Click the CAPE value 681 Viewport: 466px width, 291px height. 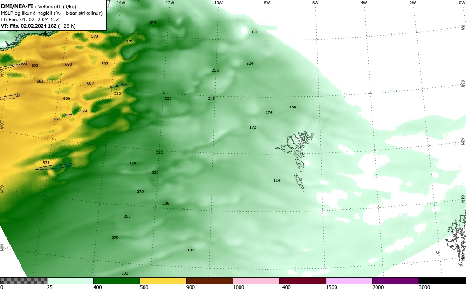[x=40, y=81]
